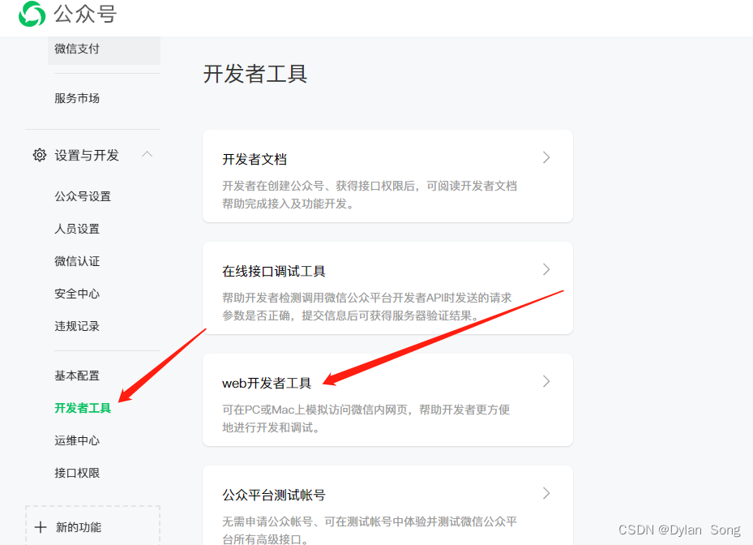Image resolution: width=753 pixels, height=545 pixels.
Task: Select the highlighted 开发者工具 menu item
Action: [83, 408]
